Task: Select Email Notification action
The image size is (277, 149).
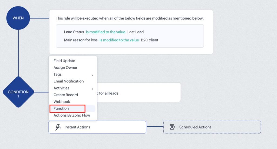Action: pyautogui.click(x=68, y=81)
